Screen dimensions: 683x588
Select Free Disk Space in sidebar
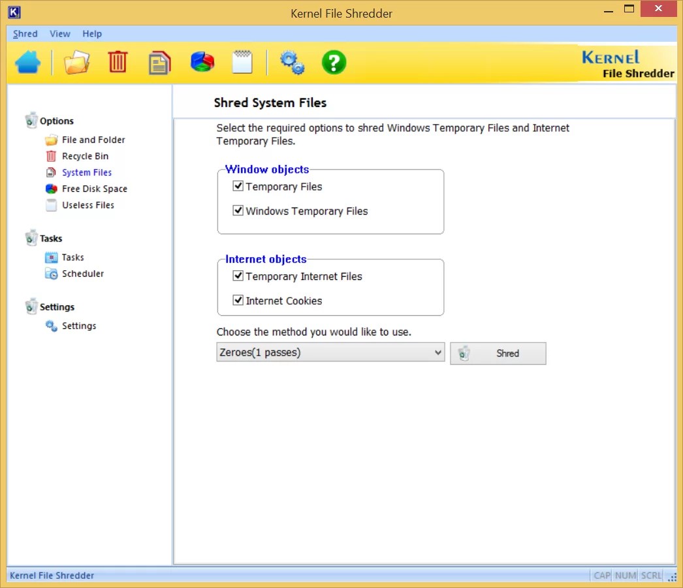point(95,189)
